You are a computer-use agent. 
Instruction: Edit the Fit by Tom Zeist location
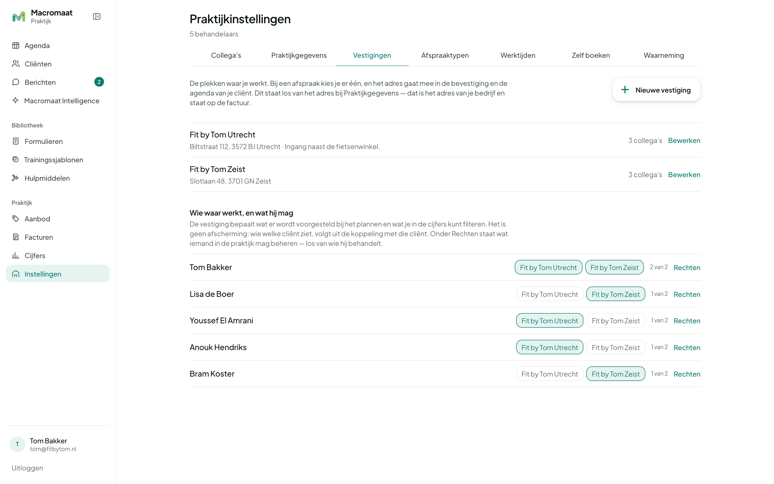point(684,175)
